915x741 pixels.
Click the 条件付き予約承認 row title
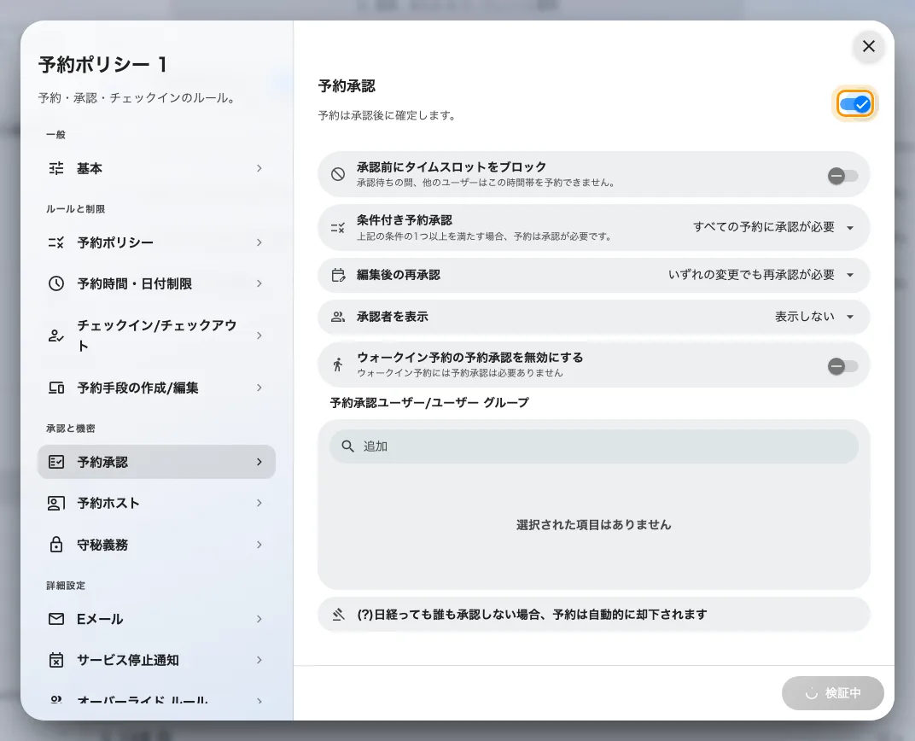[405, 220]
